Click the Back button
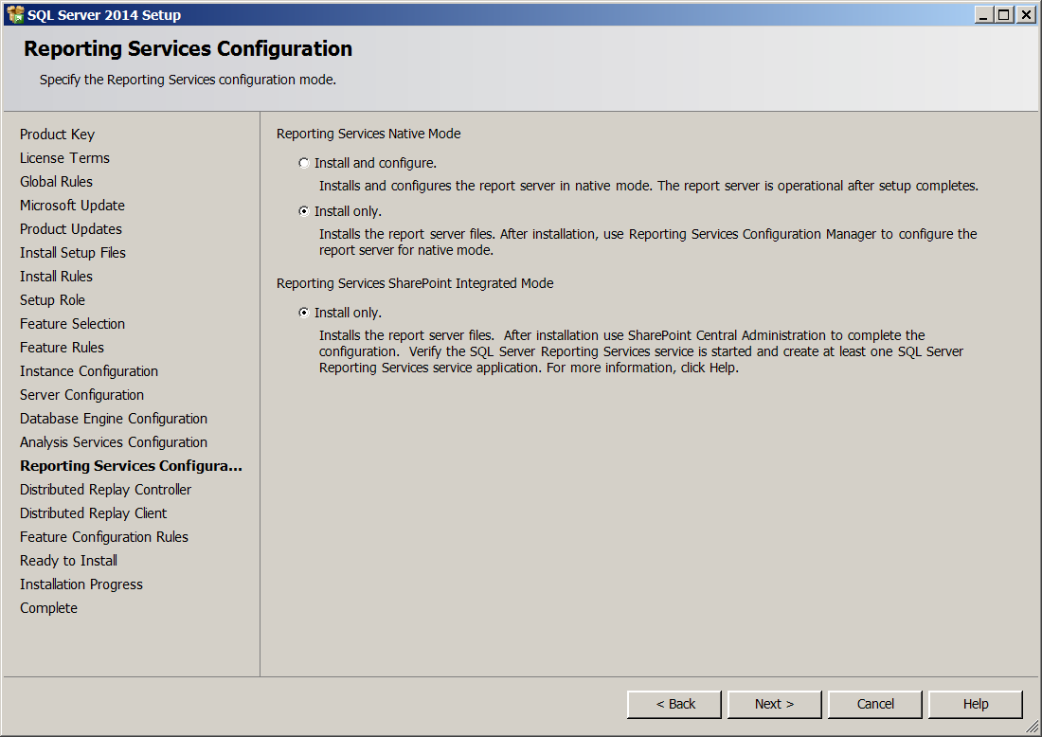Screen dimensions: 1042x737 click(x=674, y=704)
